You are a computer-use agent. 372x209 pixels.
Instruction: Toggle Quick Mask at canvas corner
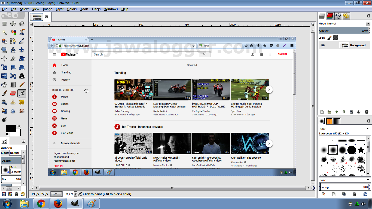tap(31, 188)
